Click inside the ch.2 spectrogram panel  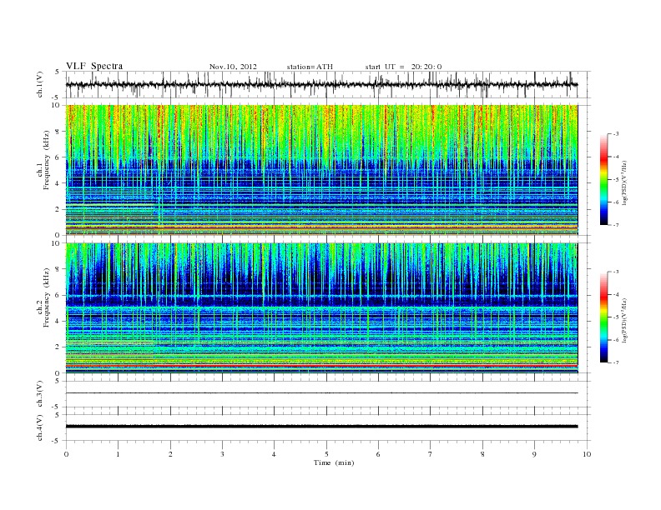point(321,308)
